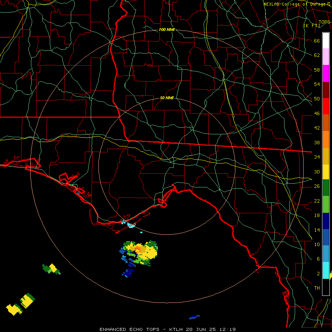The image size is (332, 332).
Task: Click the orange core of the offshore storm
Action: (138, 249)
